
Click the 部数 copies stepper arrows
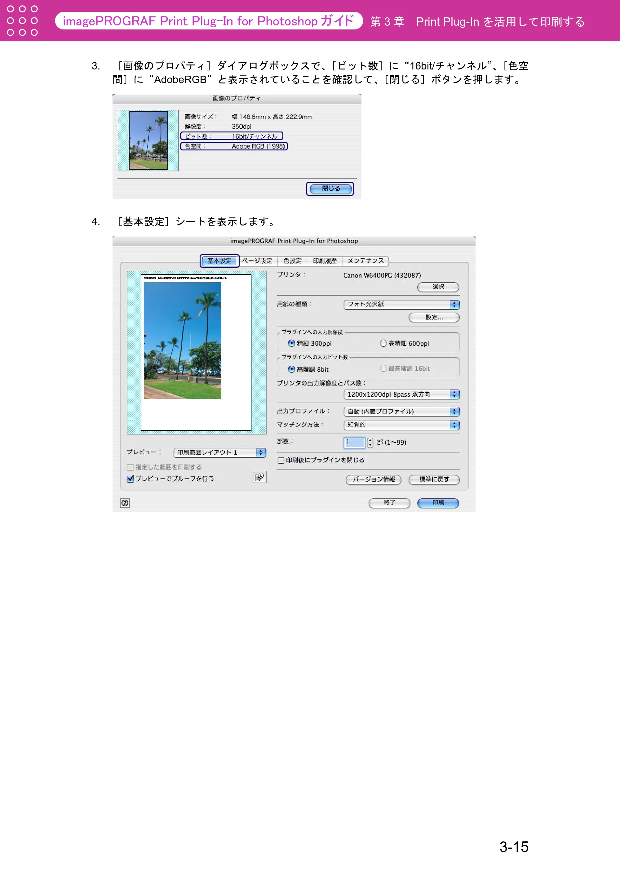point(370,443)
